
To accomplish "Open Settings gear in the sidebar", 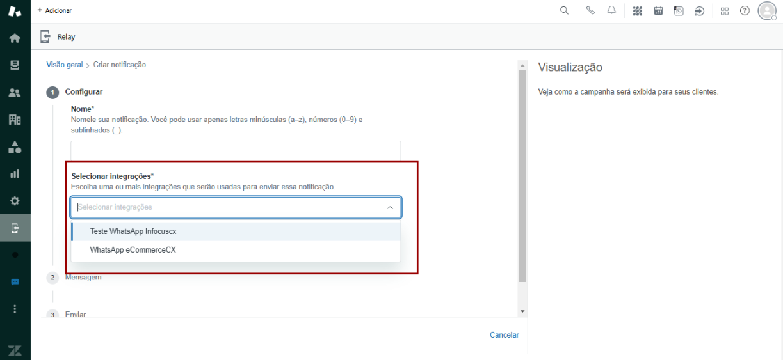I will [x=15, y=201].
